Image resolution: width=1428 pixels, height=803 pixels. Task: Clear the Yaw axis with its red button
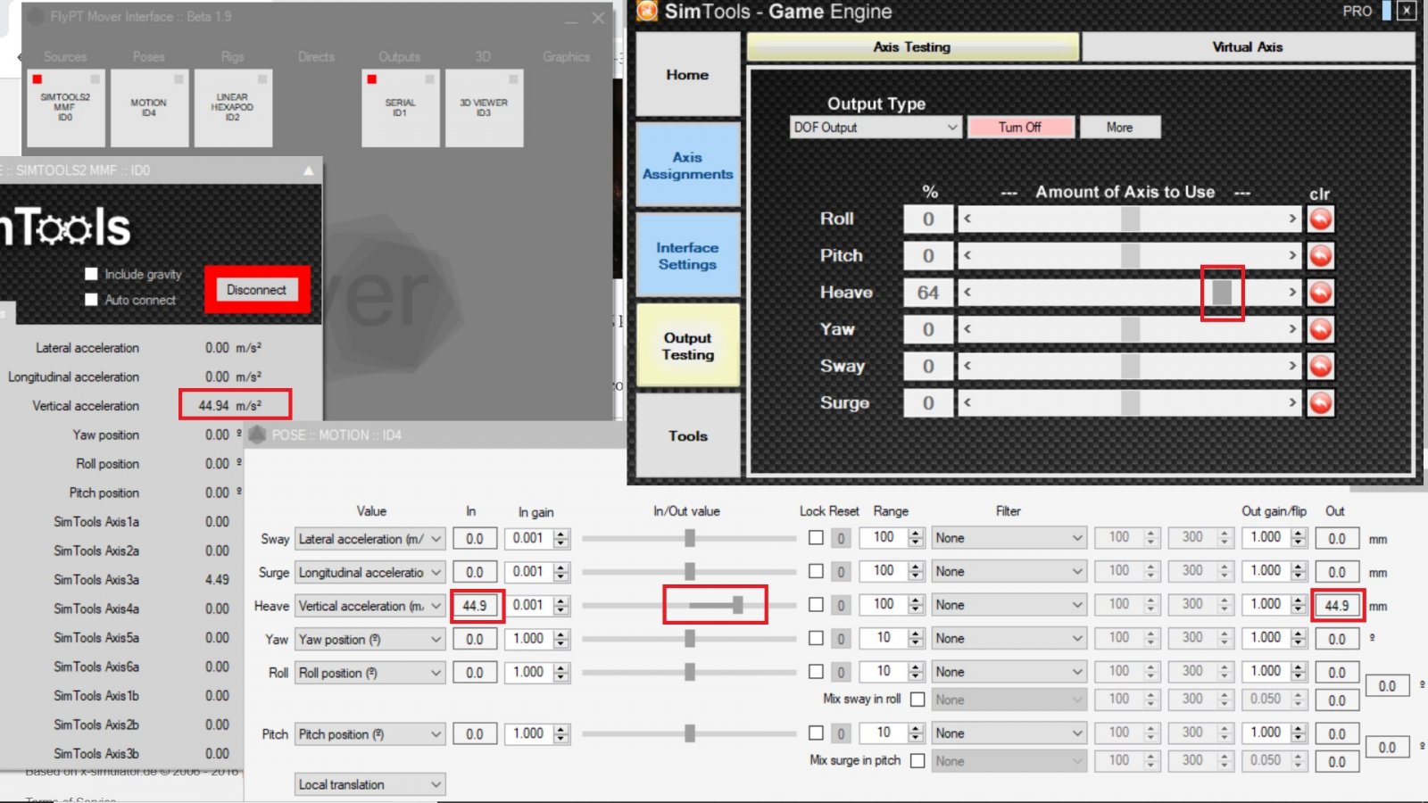1320,329
